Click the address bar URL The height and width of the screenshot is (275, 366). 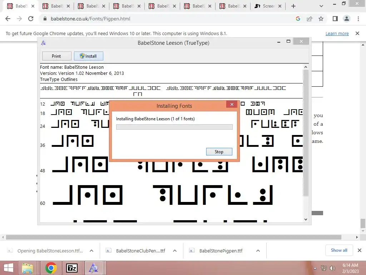point(90,19)
